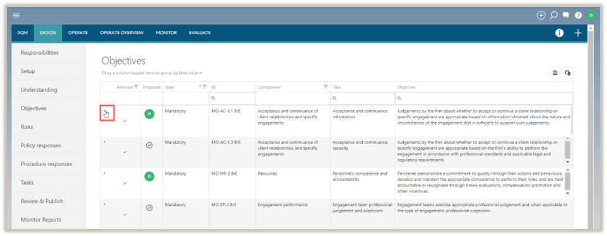
Task: Click the 'Acceptance and continuance capacity' title cell
Action: (x=363, y=152)
